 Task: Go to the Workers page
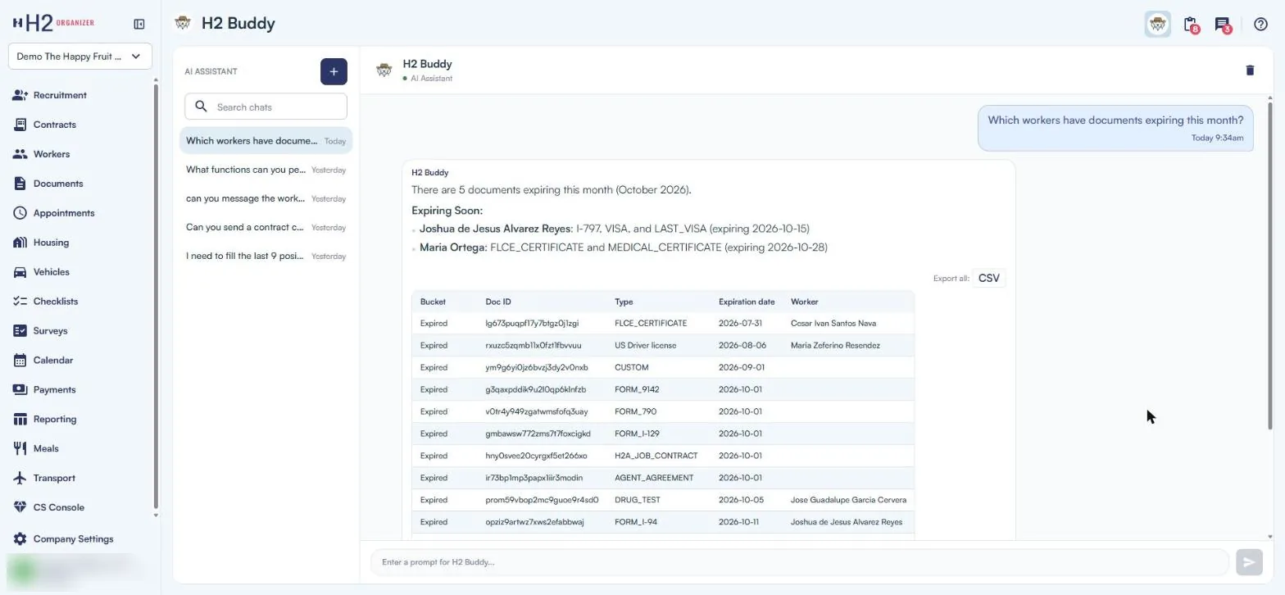(51, 154)
